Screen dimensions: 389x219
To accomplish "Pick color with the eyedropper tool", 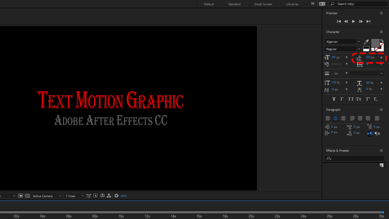I will coord(366,42).
